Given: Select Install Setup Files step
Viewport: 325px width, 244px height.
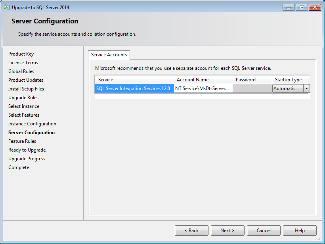Looking at the screenshot, I should pos(26,89).
